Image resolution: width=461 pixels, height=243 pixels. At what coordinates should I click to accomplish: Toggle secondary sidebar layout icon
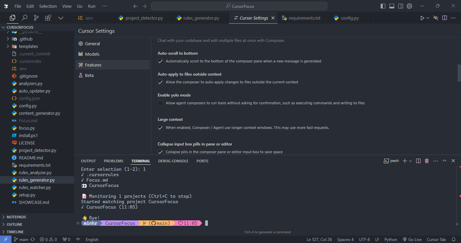pos(401,6)
